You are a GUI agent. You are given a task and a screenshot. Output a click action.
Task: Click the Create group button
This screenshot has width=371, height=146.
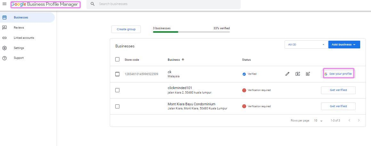pyautogui.click(x=126, y=29)
